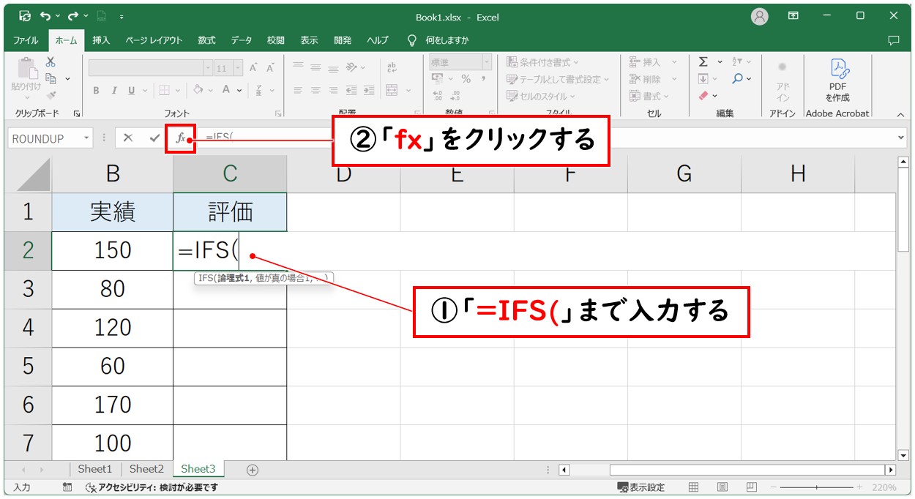The image size is (915, 499).
Task: Switch to the Sheet2 tab
Action: pyautogui.click(x=146, y=469)
